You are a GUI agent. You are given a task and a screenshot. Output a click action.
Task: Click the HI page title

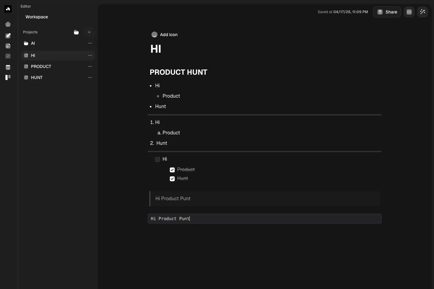click(x=156, y=49)
